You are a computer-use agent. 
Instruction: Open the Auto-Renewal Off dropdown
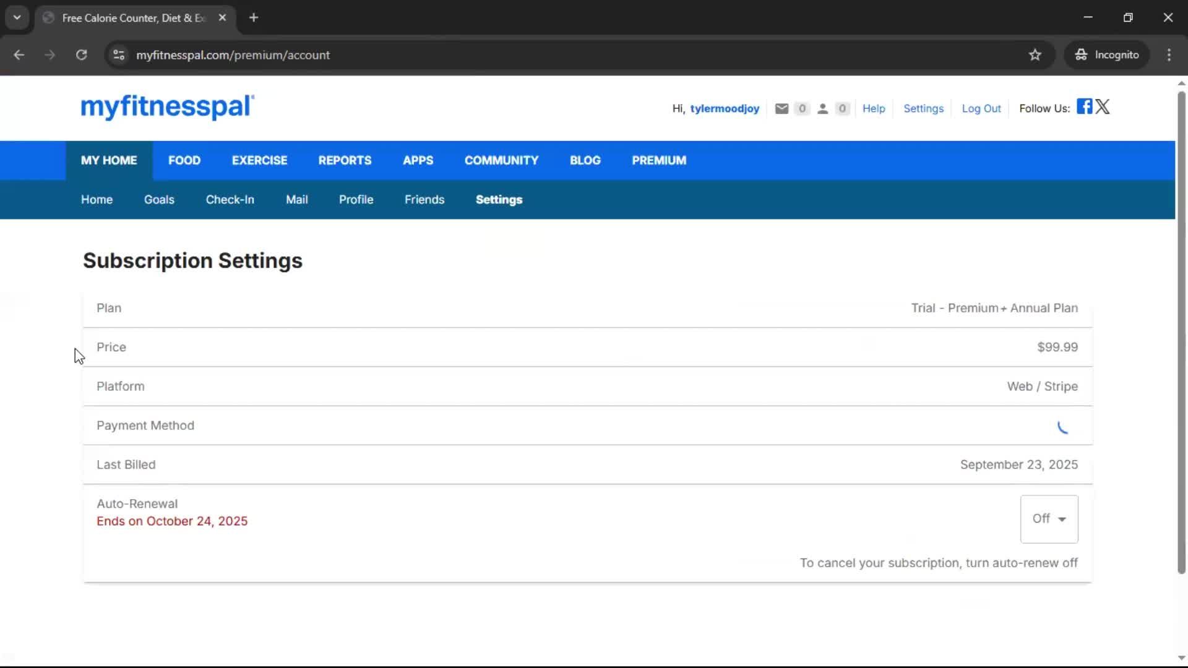coord(1049,519)
